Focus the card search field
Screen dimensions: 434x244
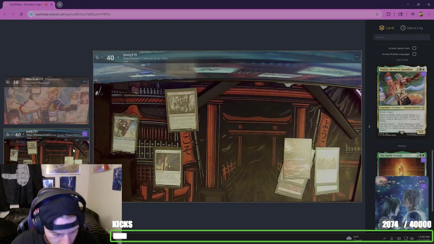[402, 37]
